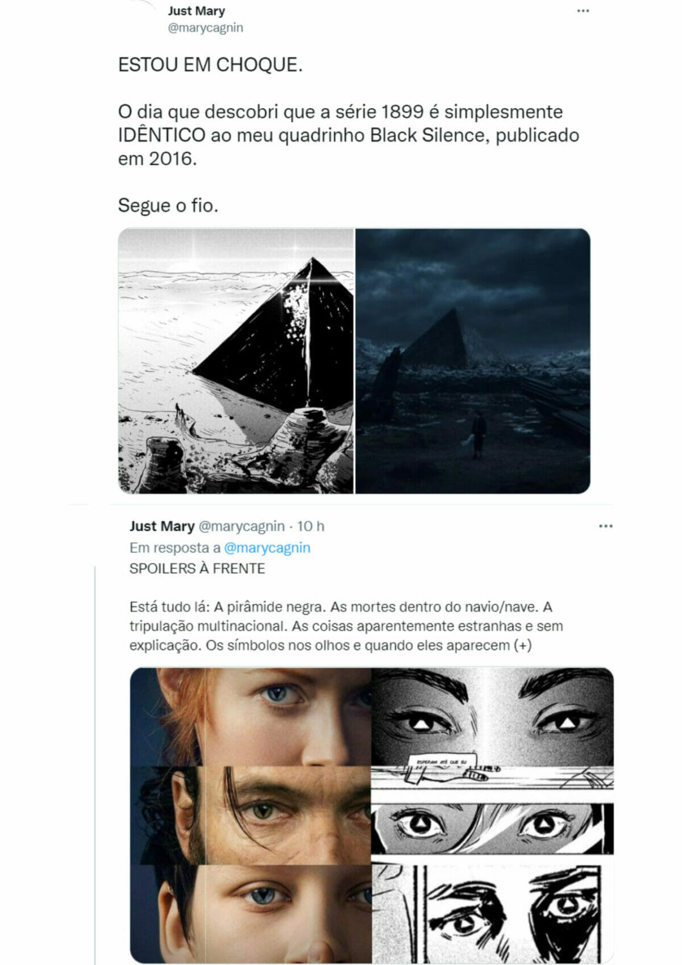Open the red-haired woman's eye photo
This screenshot has height=965, width=682.
point(251,717)
